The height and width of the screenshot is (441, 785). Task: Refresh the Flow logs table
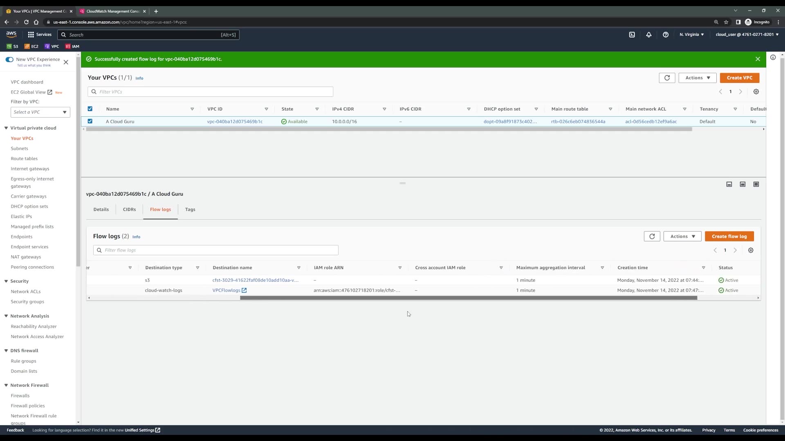point(652,236)
